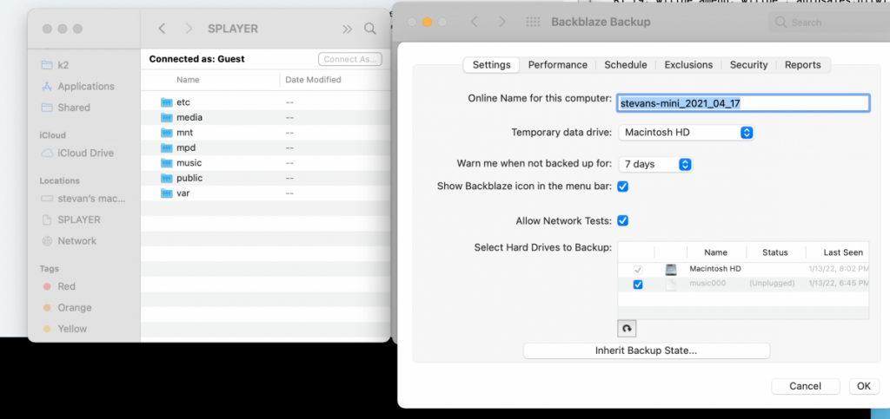Go forward in Backblaze Backup preferences

(x=501, y=22)
